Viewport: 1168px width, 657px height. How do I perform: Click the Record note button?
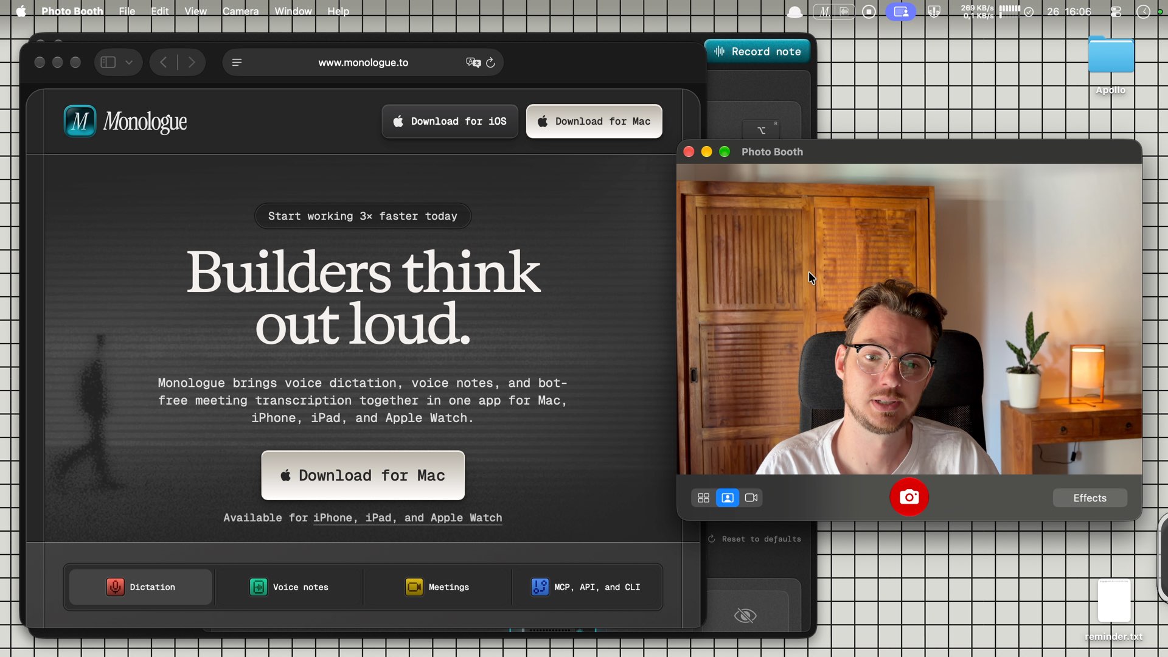(757, 52)
